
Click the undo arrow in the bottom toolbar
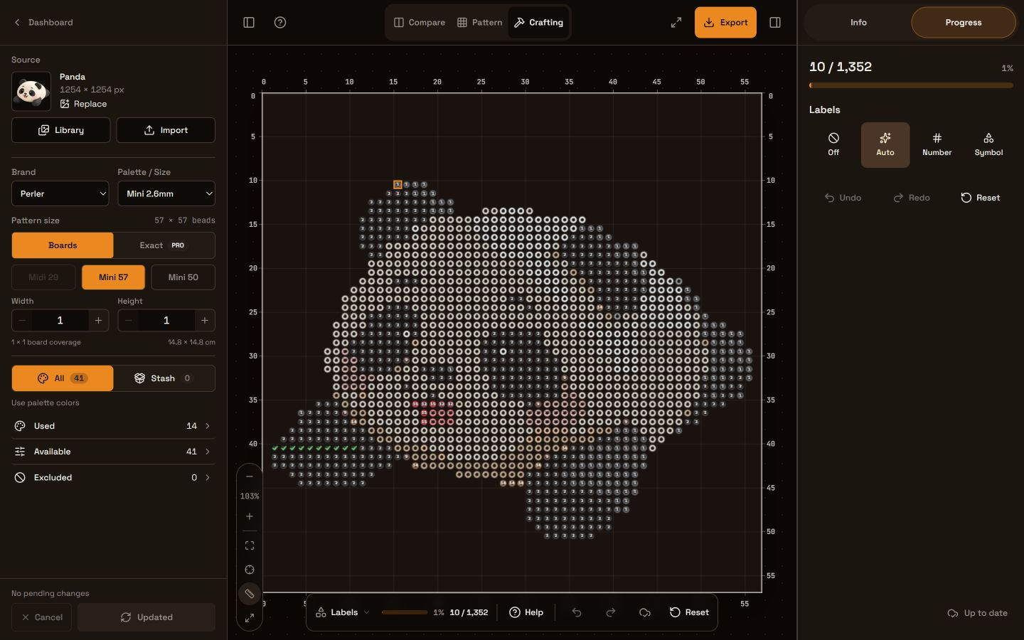pos(577,612)
